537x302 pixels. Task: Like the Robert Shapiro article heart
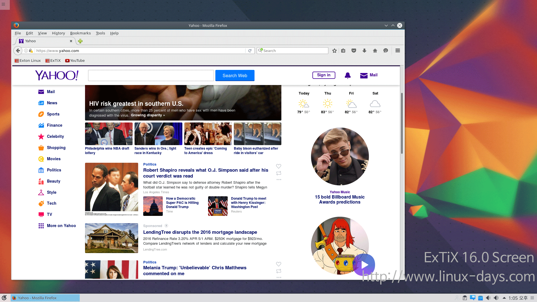(279, 166)
